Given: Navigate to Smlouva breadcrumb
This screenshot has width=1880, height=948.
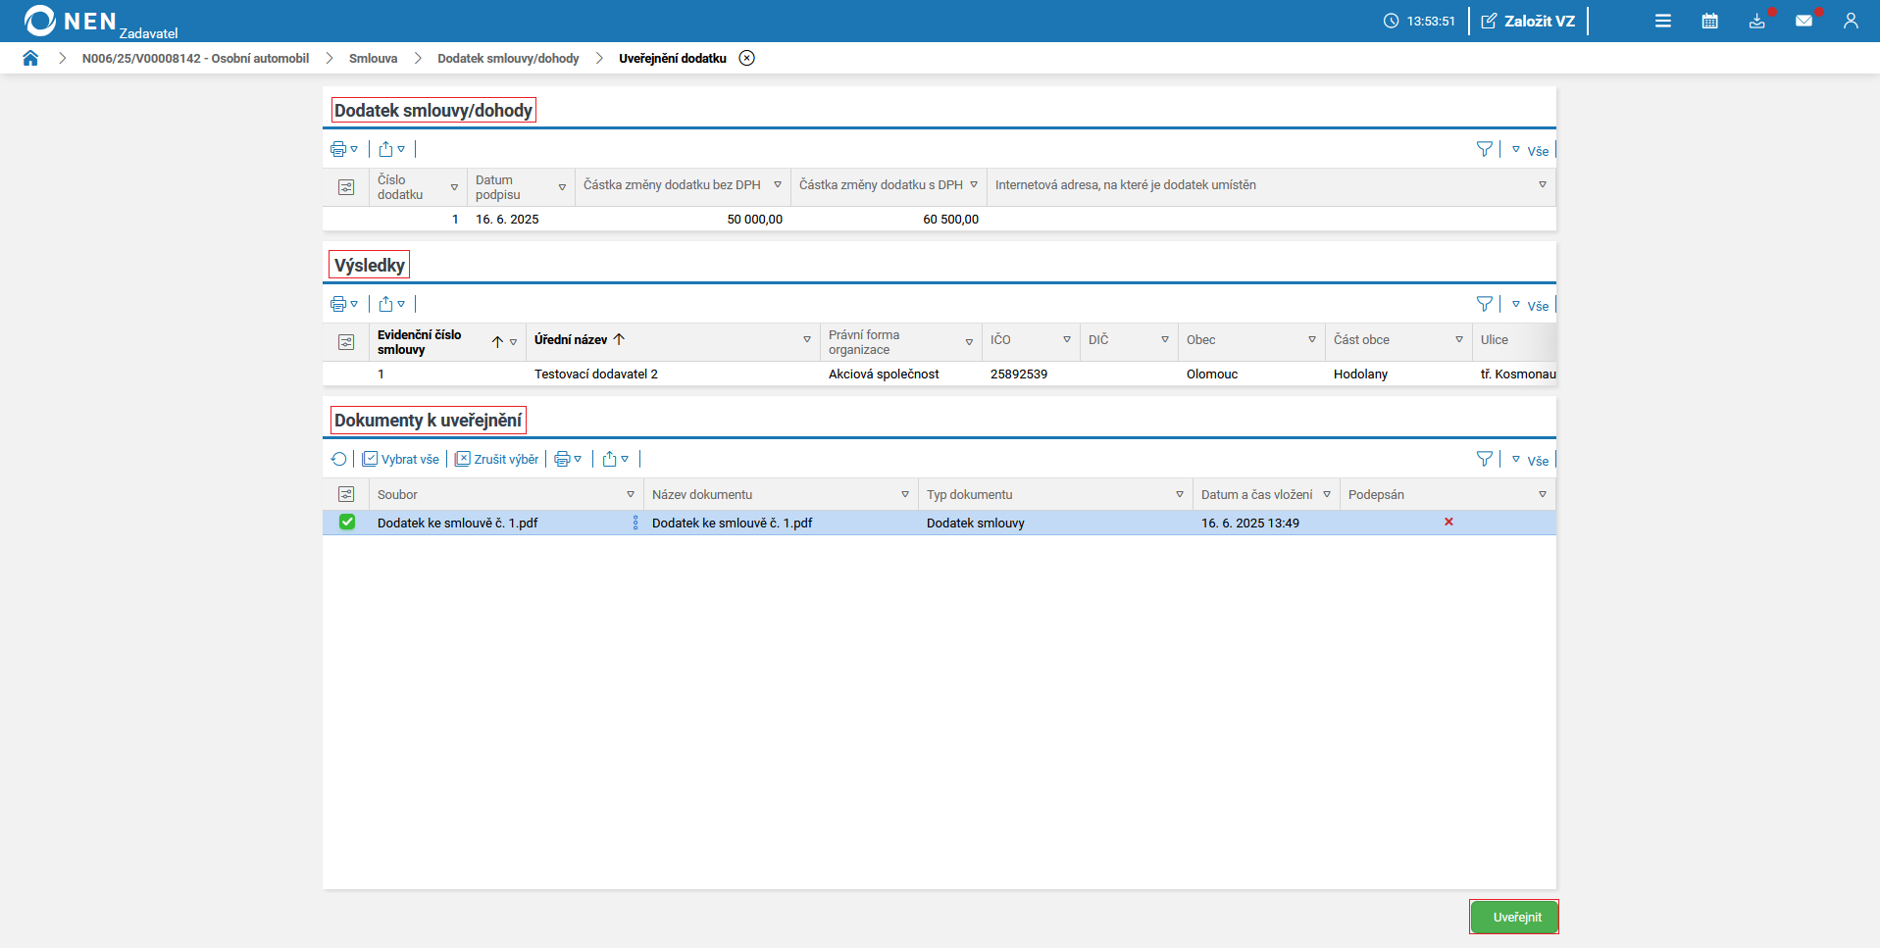Looking at the screenshot, I should click(x=373, y=58).
